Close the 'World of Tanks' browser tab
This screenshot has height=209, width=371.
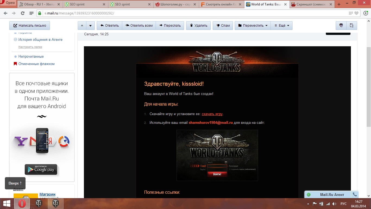(285, 4)
